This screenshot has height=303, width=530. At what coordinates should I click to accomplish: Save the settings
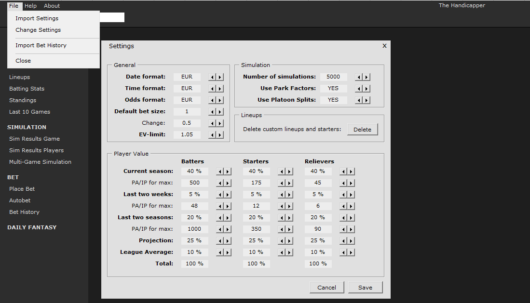[x=365, y=288]
